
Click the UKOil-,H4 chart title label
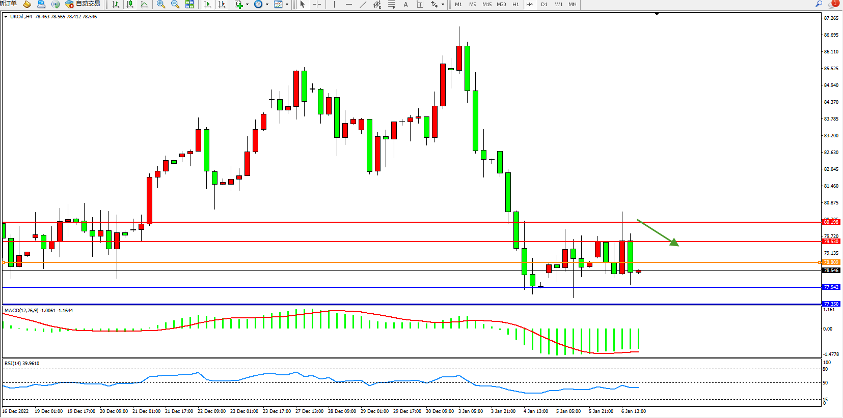coord(21,17)
